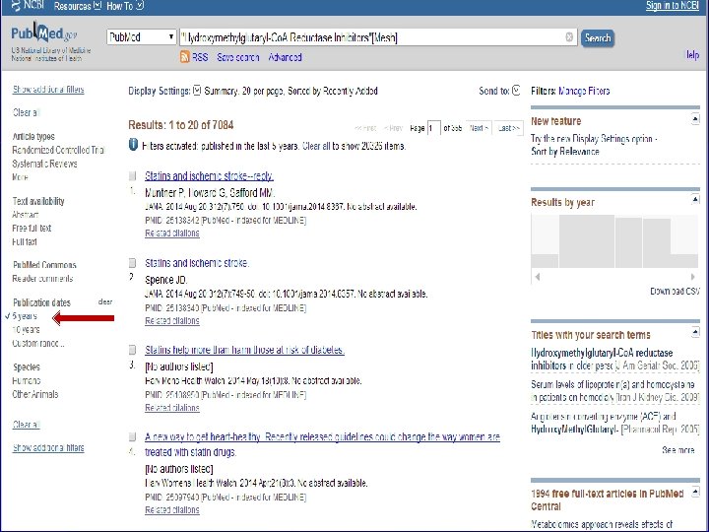This screenshot has height=532, width=709.
Task: Filter by Abstract availability
Action: [26, 215]
